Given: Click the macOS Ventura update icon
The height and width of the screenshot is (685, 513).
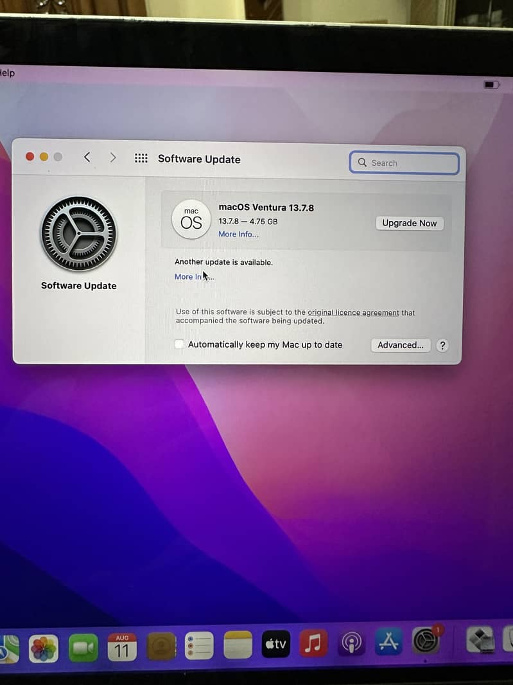Looking at the screenshot, I should (x=191, y=220).
